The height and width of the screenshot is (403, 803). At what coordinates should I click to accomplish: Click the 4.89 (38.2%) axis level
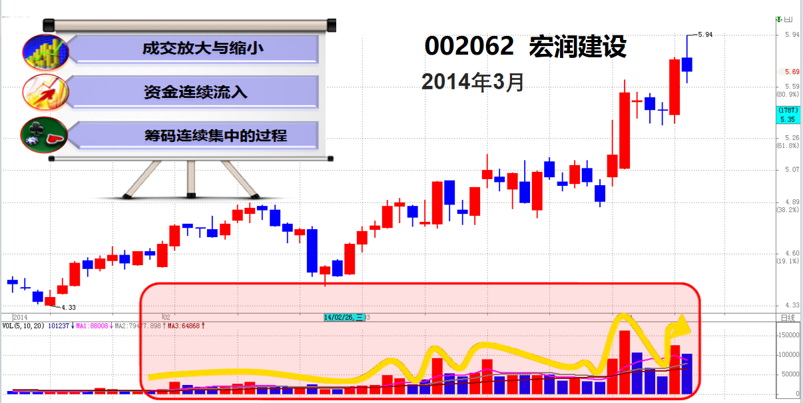coord(788,205)
